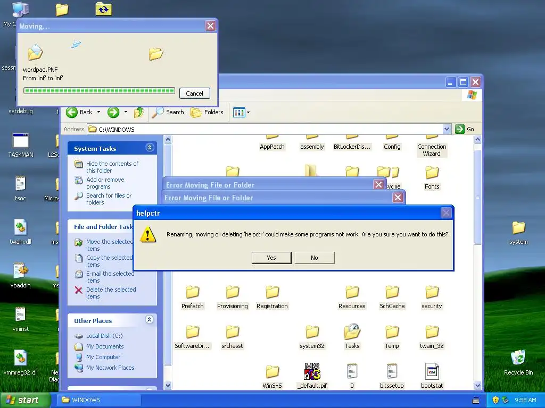The image size is (545, 408).
Task: Open Add or remove programs link
Action: point(105,183)
